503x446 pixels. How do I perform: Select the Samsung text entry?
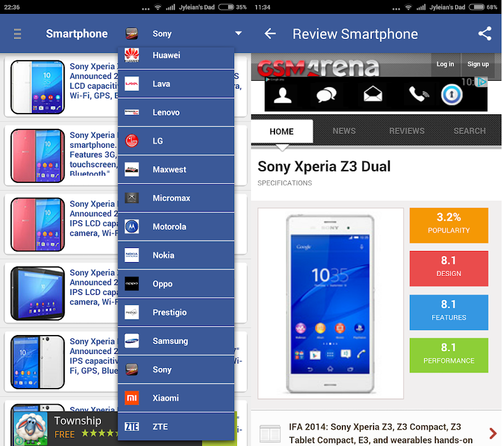click(x=170, y=341)
